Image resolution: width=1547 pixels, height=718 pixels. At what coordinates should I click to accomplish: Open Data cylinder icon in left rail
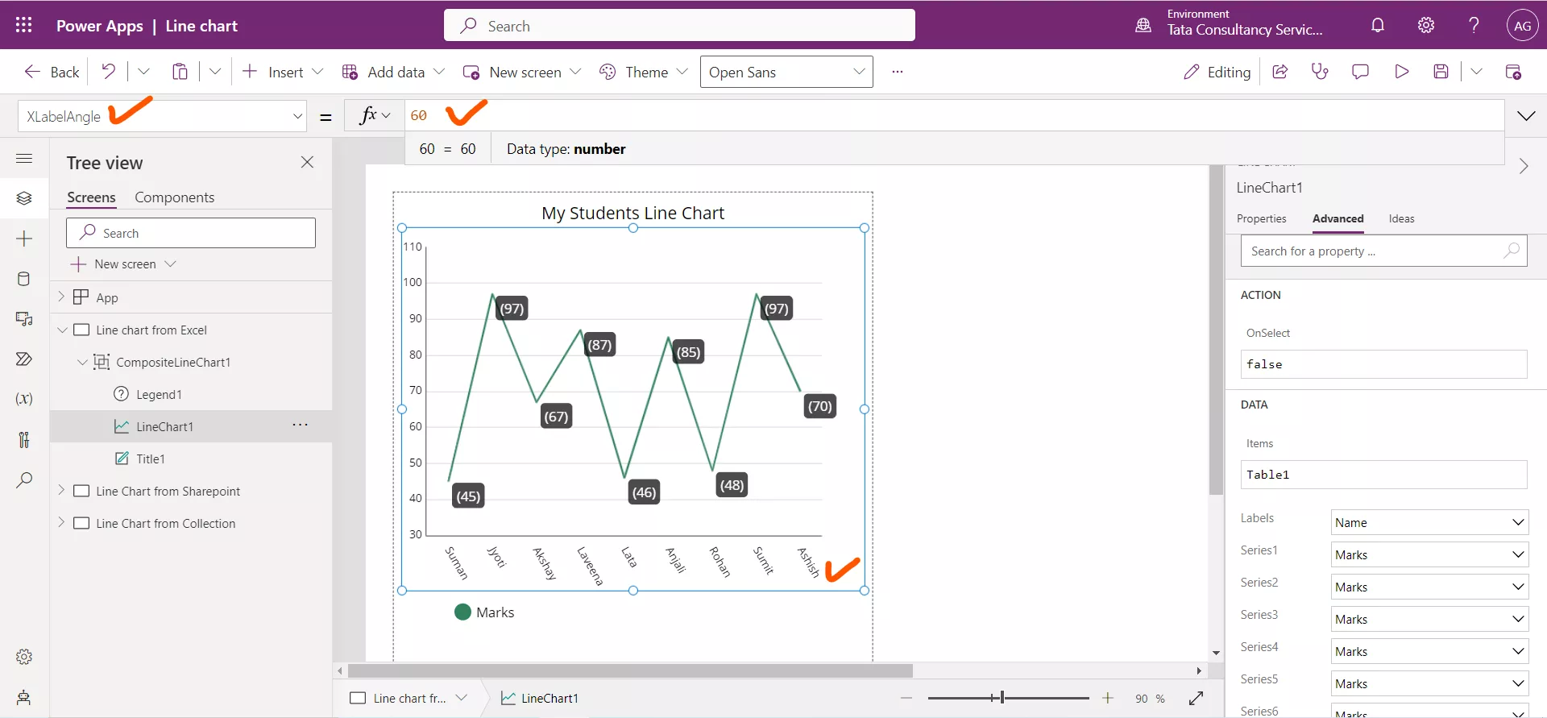click(x=24, y=279)
